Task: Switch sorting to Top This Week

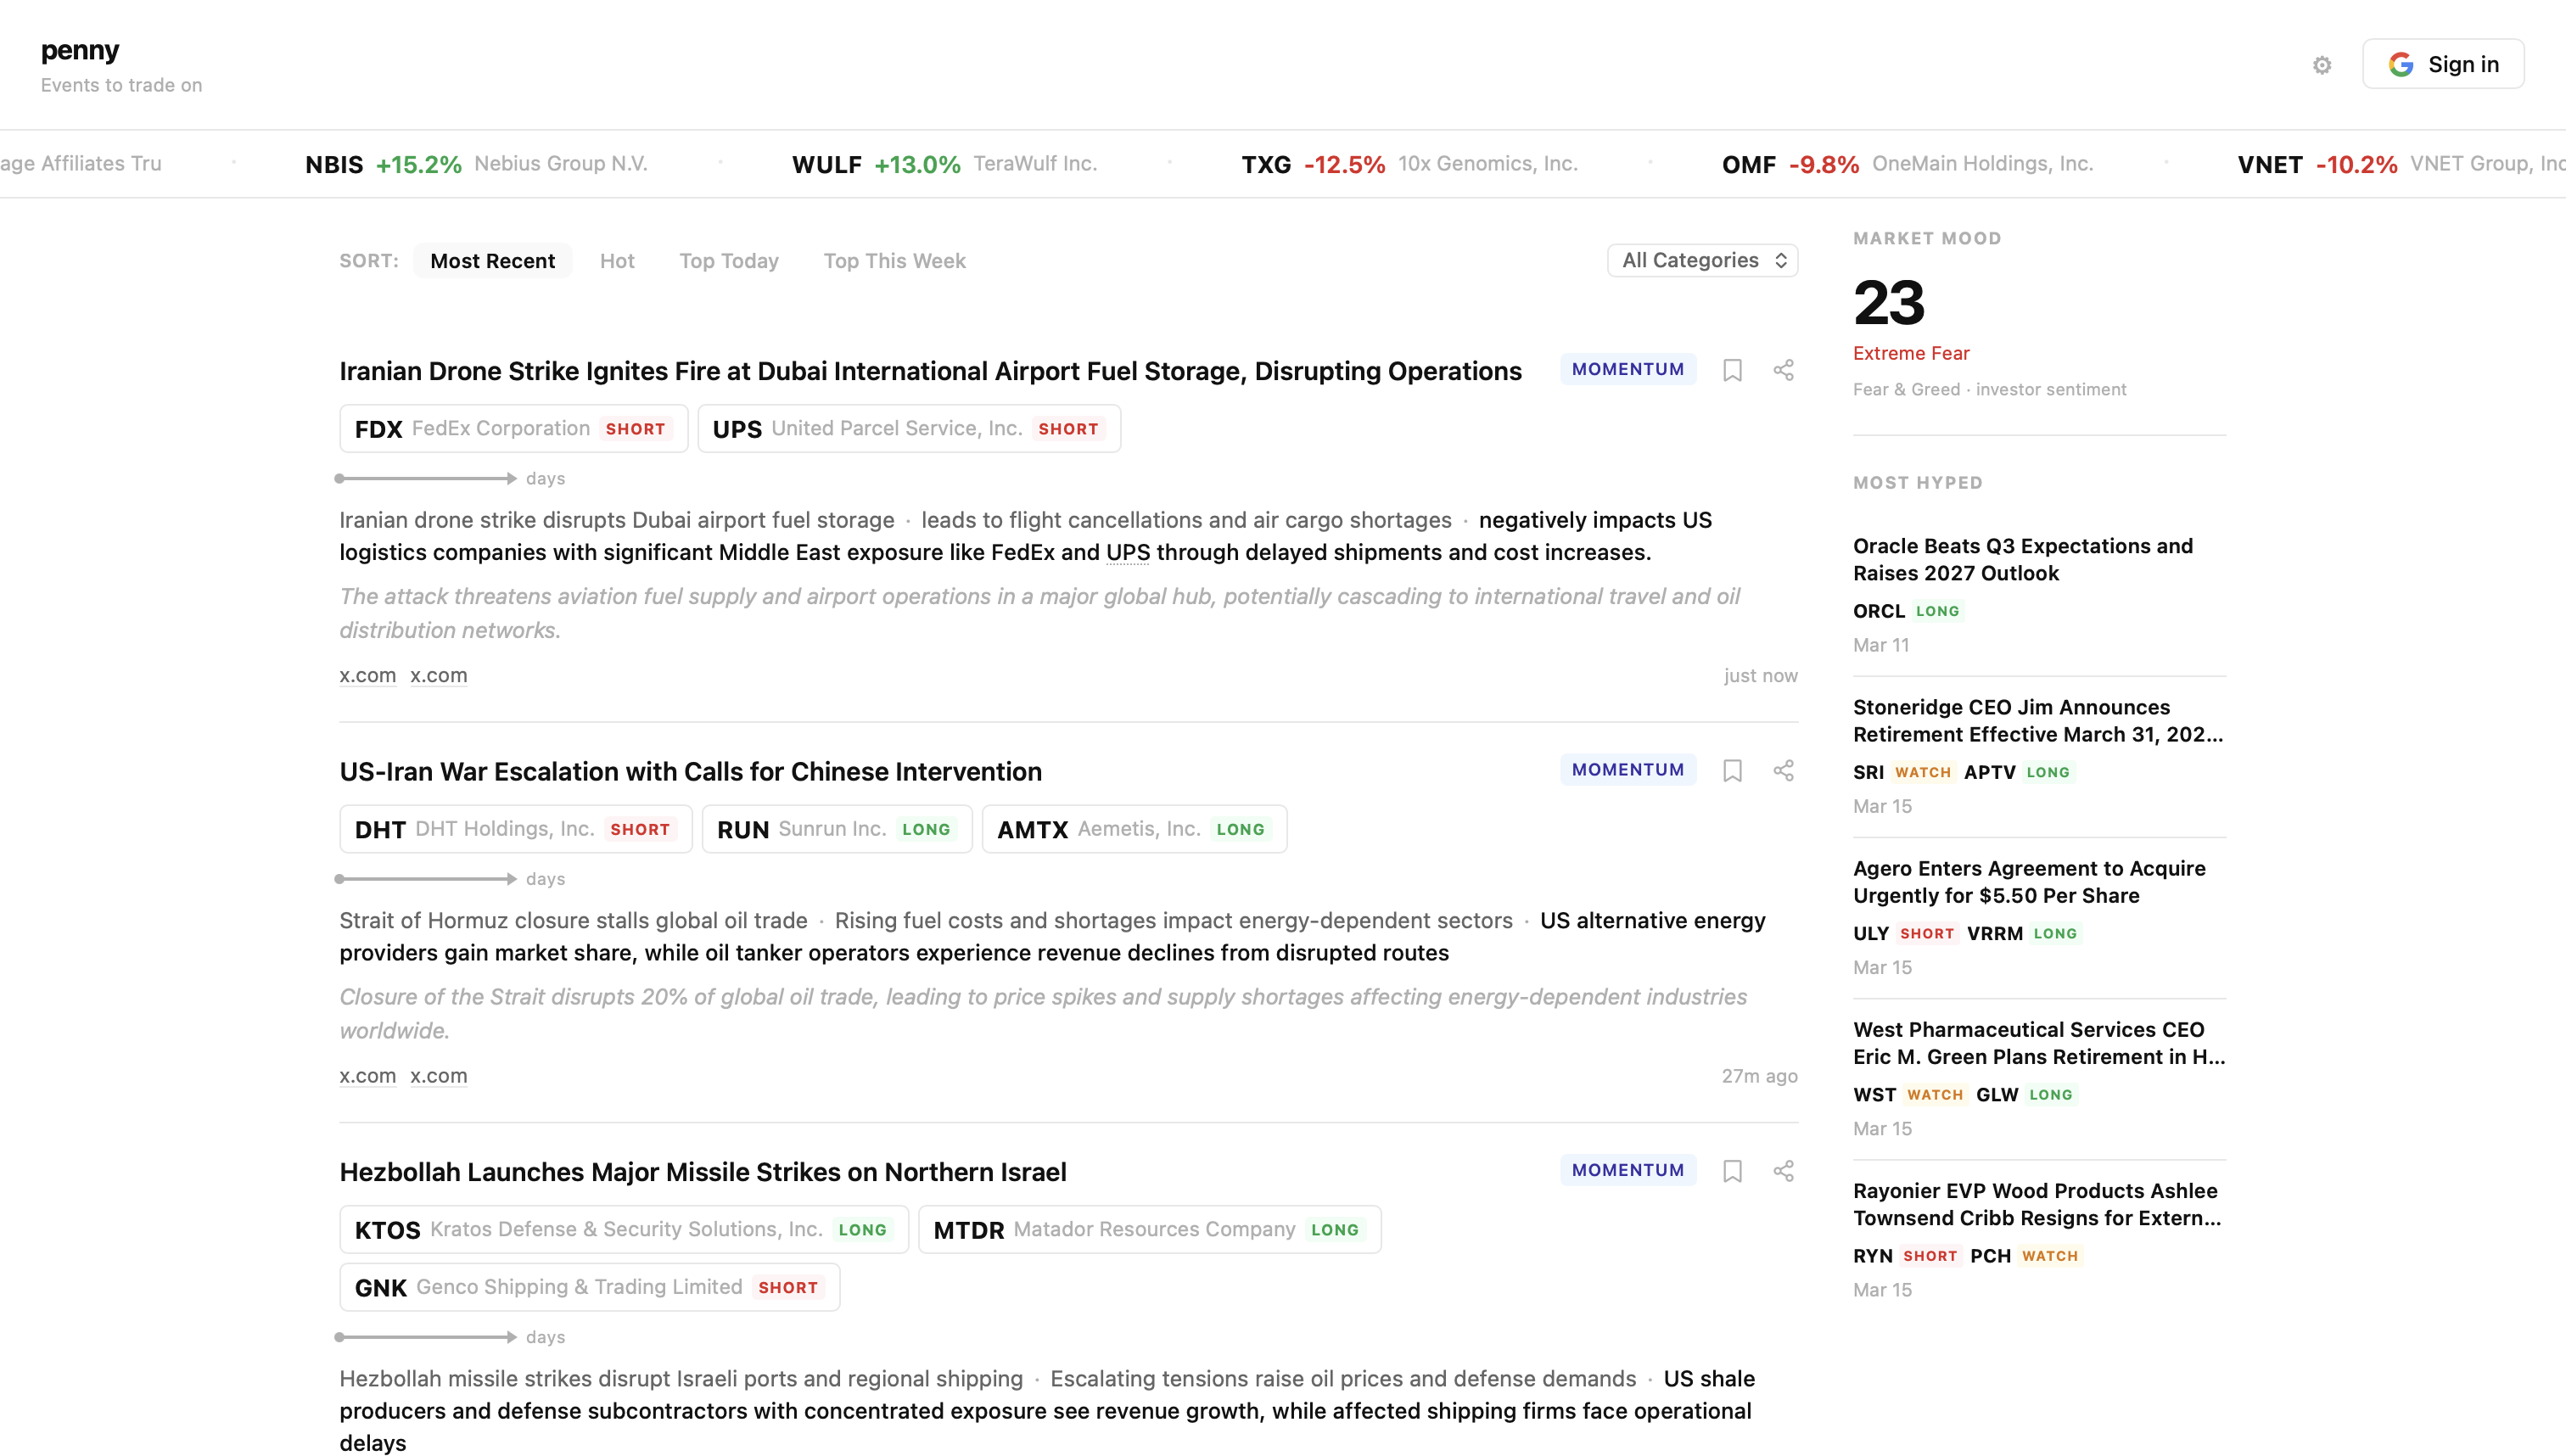Action: point(894,261)
